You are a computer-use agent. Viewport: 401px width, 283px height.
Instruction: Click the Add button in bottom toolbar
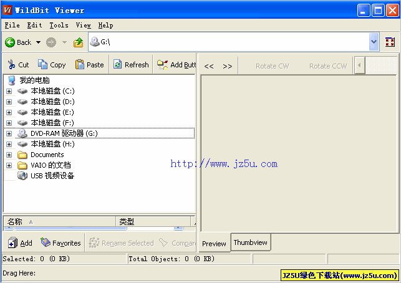pos(20,243)
